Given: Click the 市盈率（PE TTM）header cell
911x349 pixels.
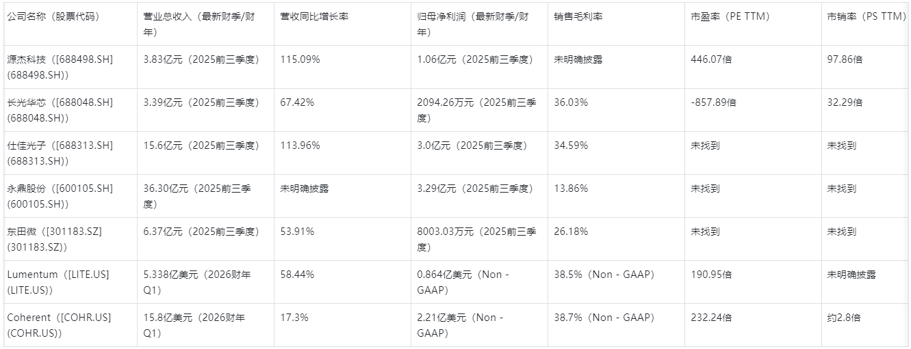Looking at the screenshot, I should 730,16.
